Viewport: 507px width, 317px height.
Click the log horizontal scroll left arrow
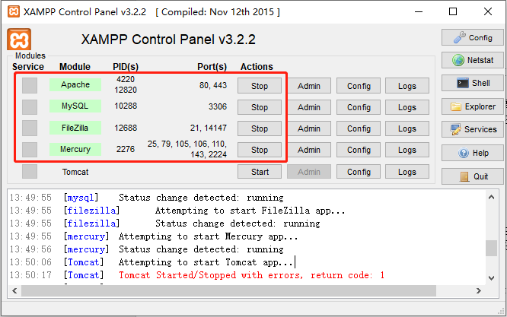pyautogui.click(x=14, y=291)
